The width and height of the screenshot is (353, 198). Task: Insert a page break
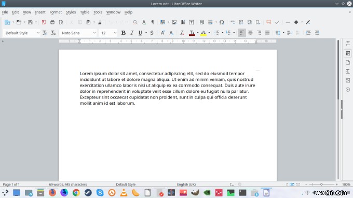pos(202,22)
